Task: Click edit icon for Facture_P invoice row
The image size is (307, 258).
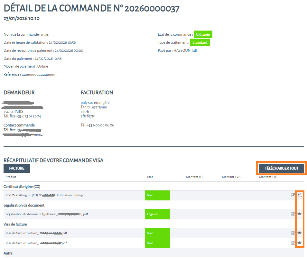Action: [293, 233]
